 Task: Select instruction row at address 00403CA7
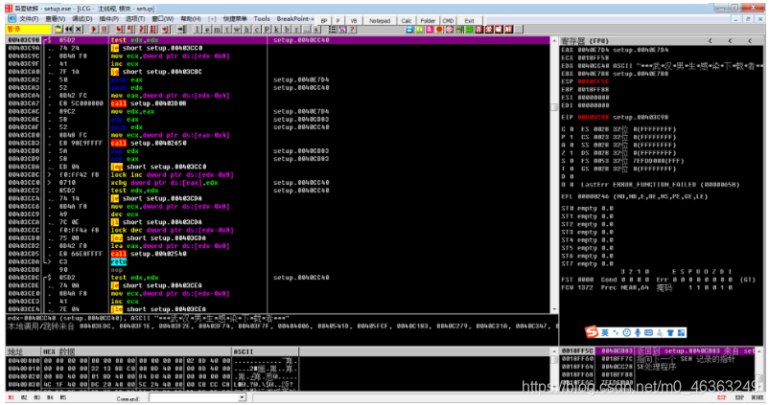tap(277, 103)
